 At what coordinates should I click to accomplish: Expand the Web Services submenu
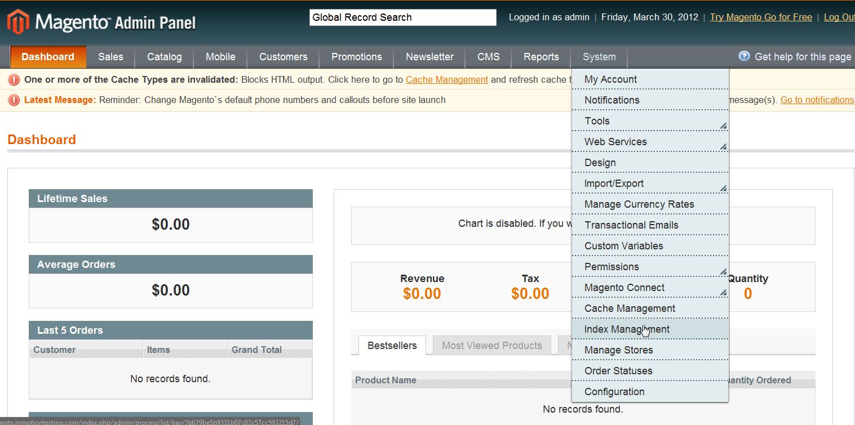[723, 146]
